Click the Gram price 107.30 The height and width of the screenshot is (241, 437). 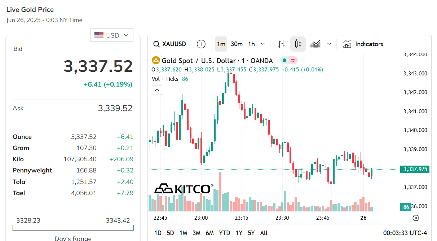(x=87, y=148)
